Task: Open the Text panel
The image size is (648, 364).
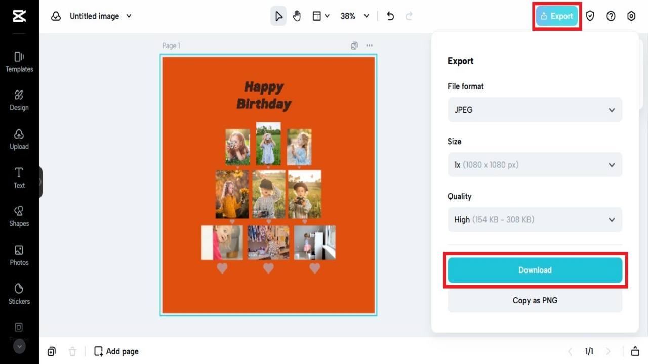Action: coord(19,178)
